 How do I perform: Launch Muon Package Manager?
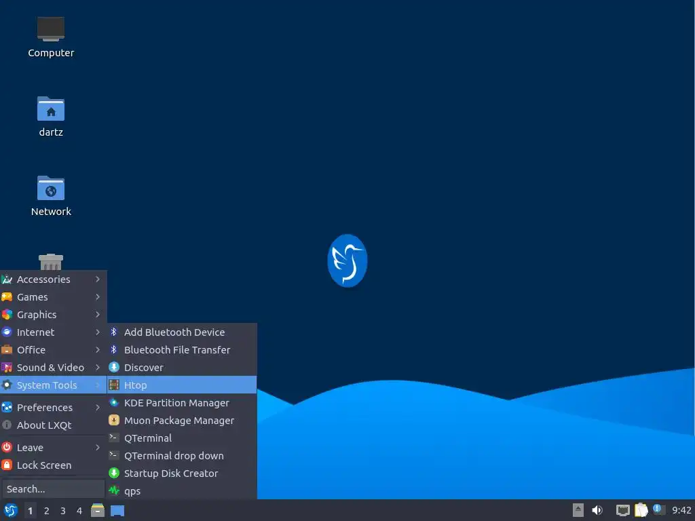(182, 421)
